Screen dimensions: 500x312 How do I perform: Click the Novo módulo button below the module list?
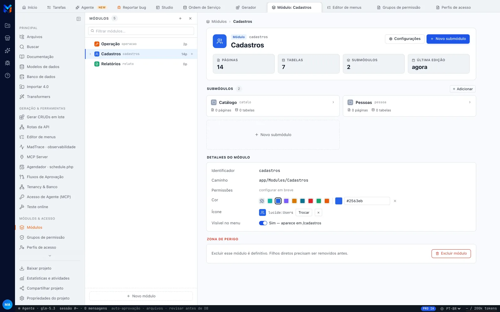(141, 296)
